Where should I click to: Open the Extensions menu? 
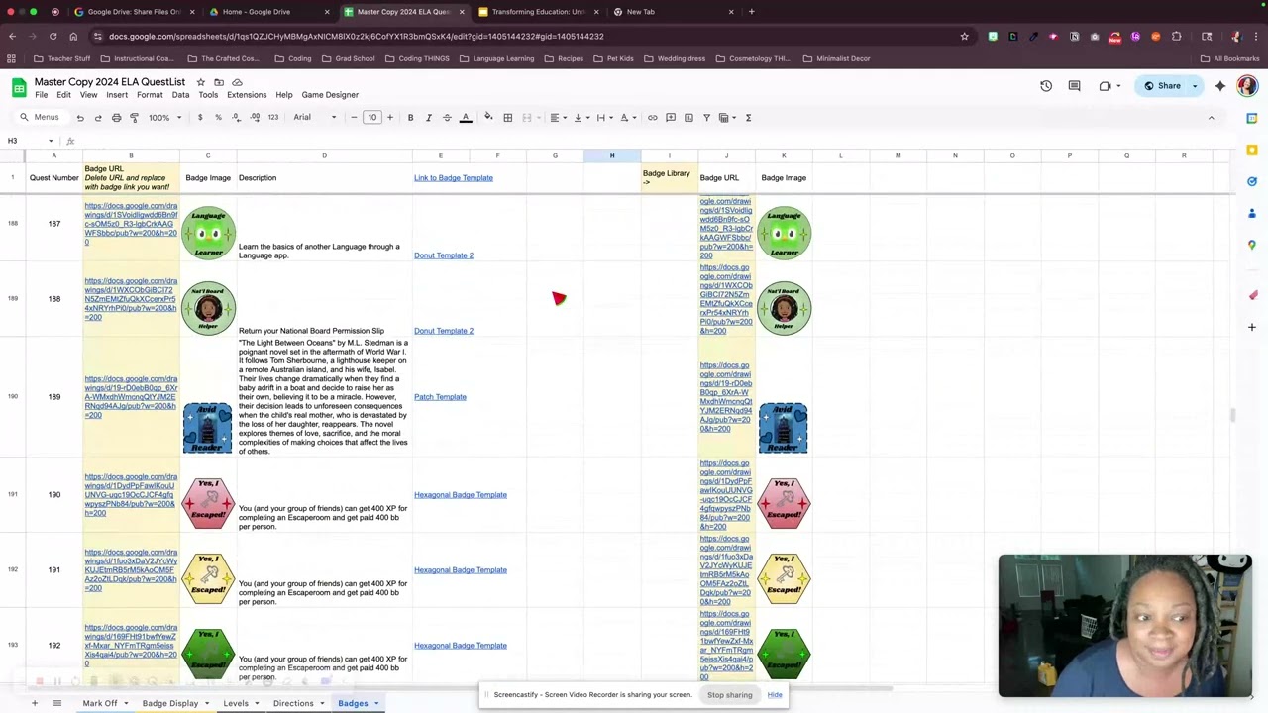point(247,95)
